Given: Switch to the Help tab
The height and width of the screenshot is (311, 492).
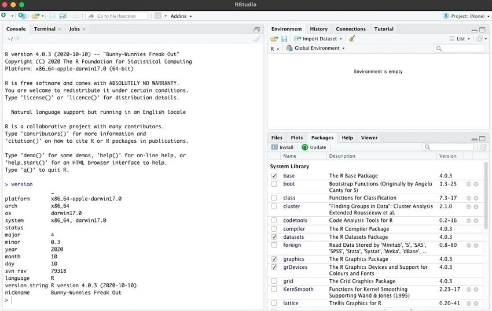Looking at the screenshot, I should point(347,138).
